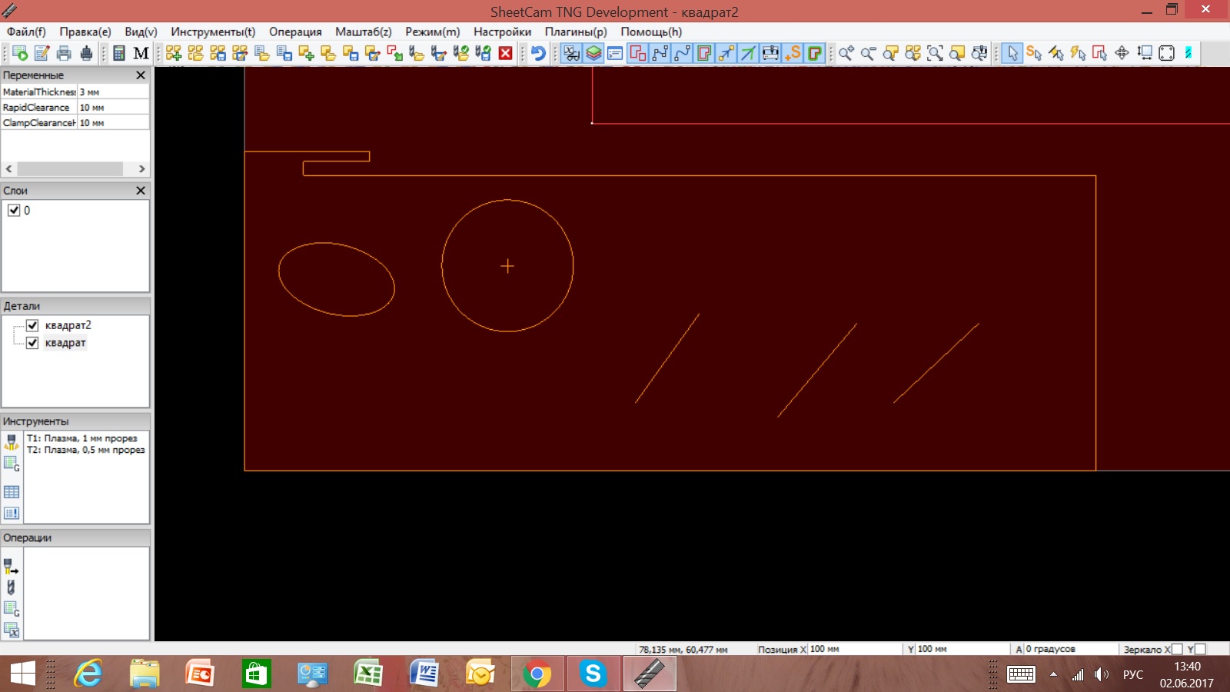Click the drill bit operation icon
Screen dimensions: 1230x692
pos(11,587)
